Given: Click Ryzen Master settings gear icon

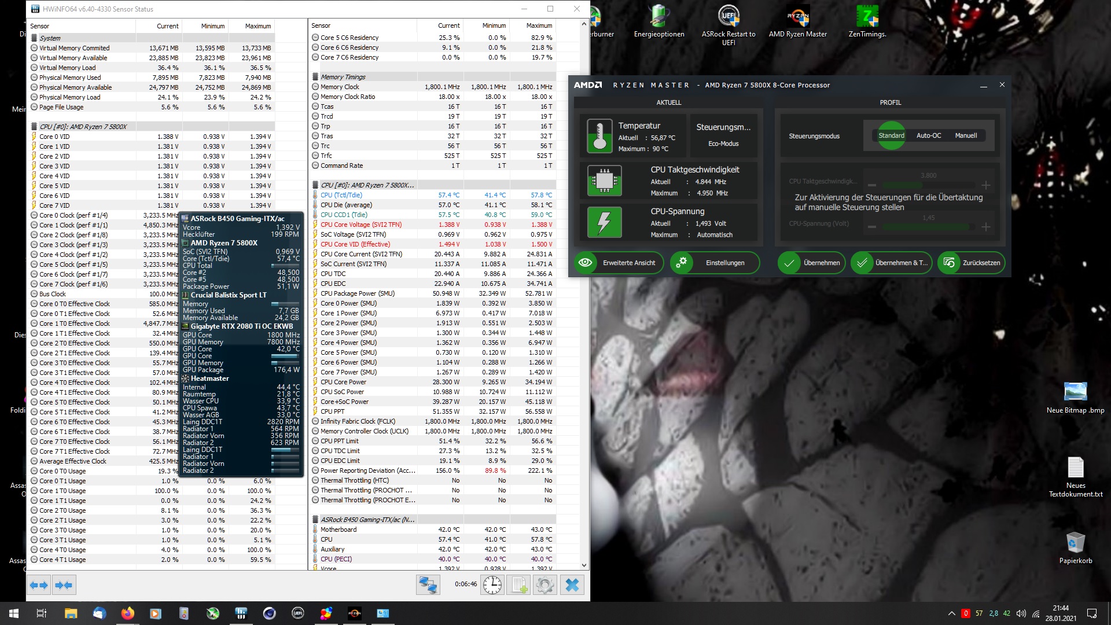Looking at the screenshot, I should (x=682, y=263).
